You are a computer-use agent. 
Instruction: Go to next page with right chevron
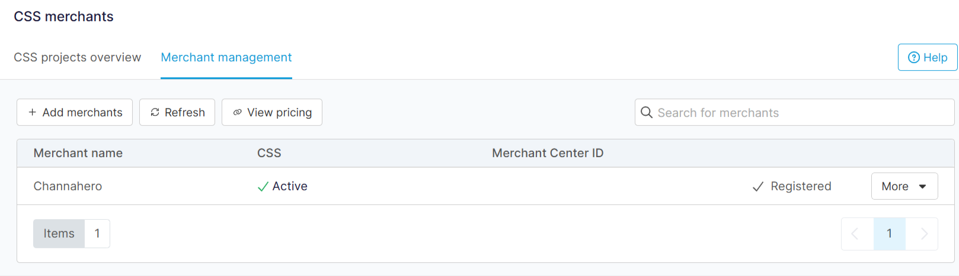(923, 234)
